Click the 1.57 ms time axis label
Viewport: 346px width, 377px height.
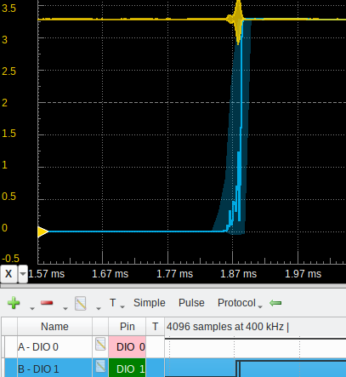pyautogui.click(x=47, y=274)
